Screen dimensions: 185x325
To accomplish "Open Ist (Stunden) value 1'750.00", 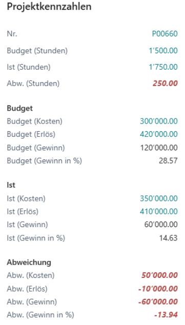I will (x=163, y=67).
